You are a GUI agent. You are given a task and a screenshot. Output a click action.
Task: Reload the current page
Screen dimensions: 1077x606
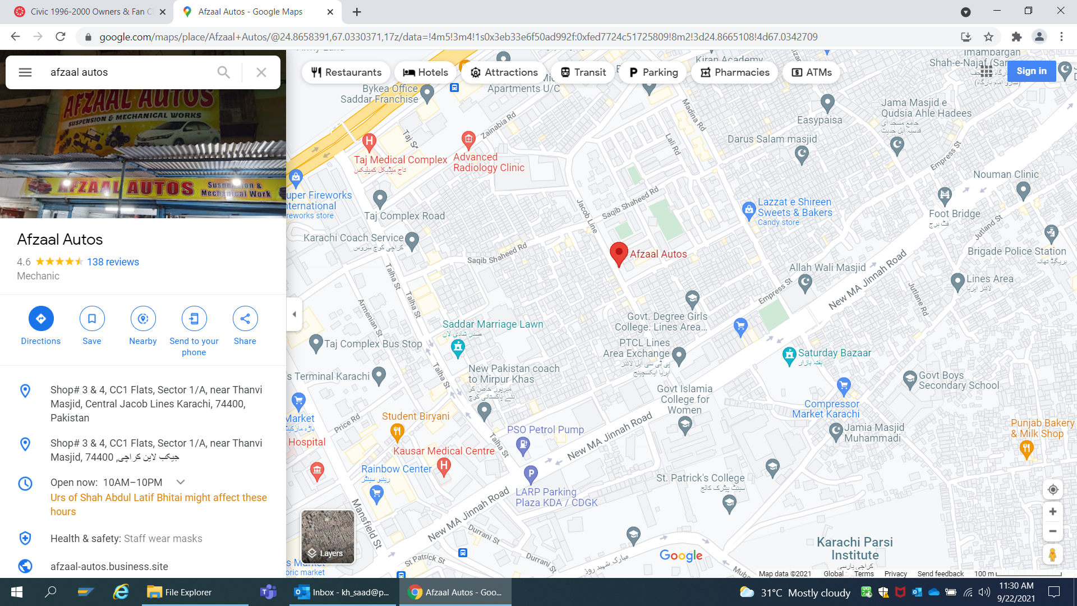pos(61,36)
